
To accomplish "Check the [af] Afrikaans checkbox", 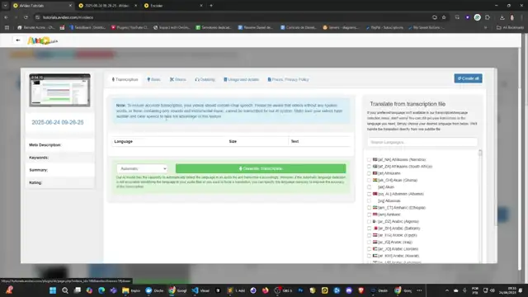I will (369, 173).
